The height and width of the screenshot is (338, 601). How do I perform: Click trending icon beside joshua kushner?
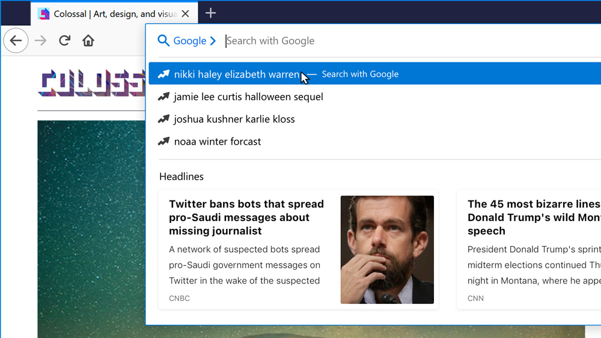click(x=163, y=119)
